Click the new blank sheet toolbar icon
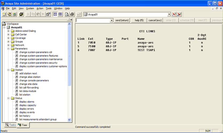 (x=4, y=14)
